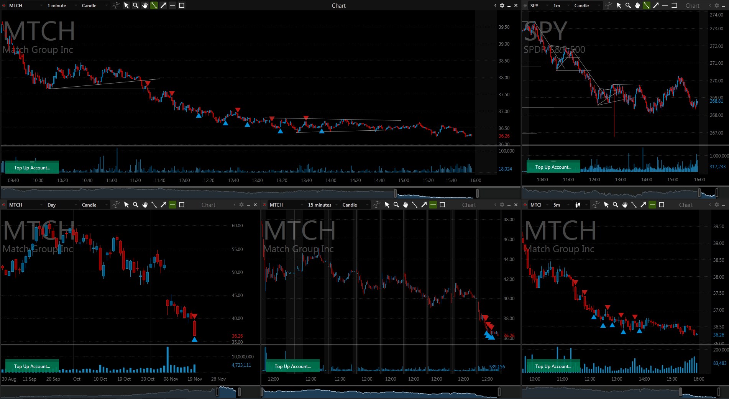Toggle horizontal line tool in MTCH Day chart
This screenshot has height=399, width=729.
click(x=172, y=205)
